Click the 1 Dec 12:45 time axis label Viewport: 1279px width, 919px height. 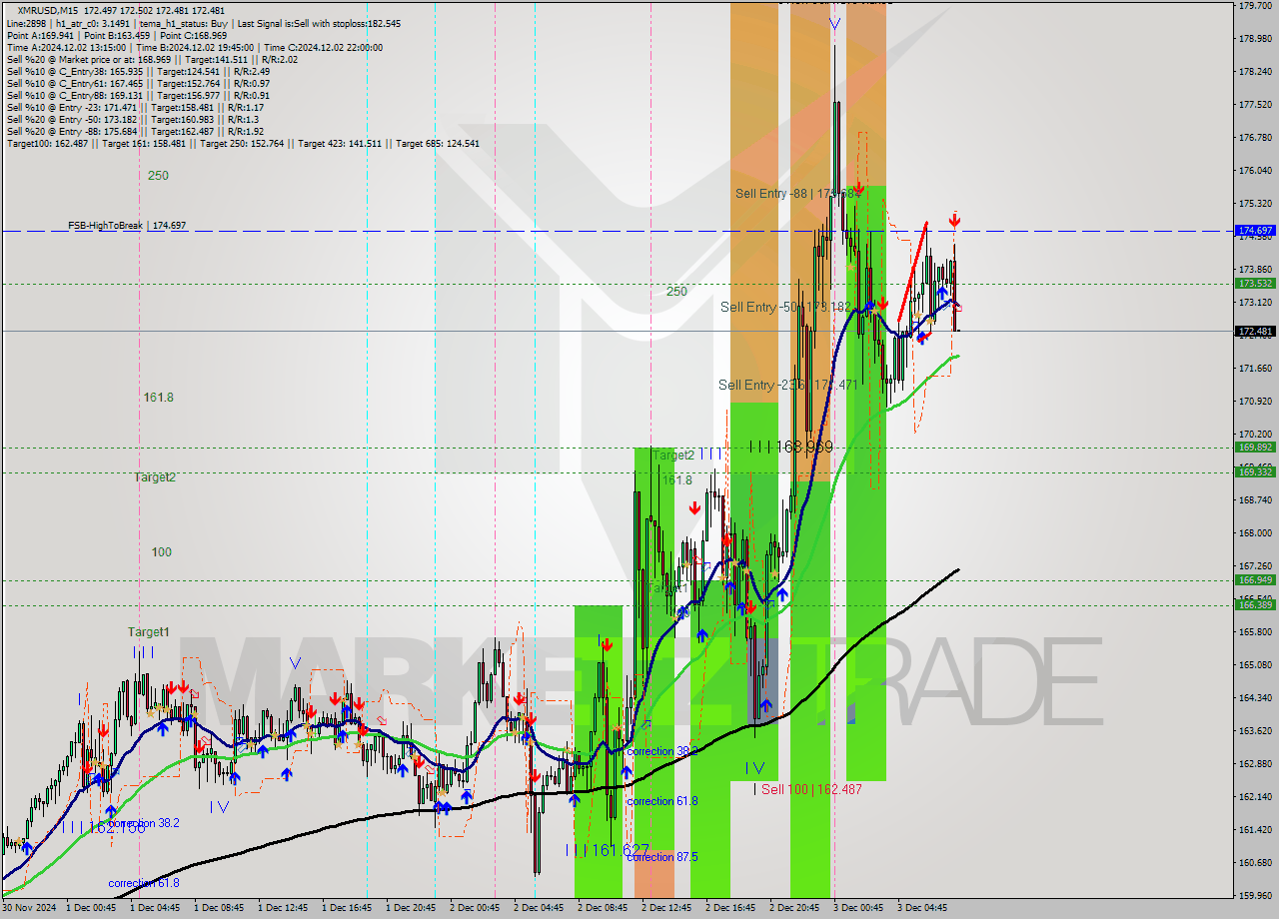[x=283, y=908]
